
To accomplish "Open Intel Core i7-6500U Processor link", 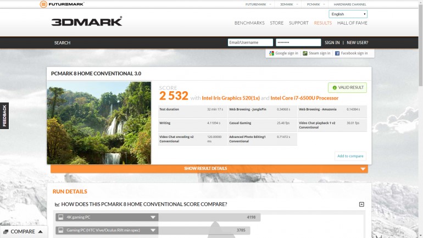I will pos(304,98).
